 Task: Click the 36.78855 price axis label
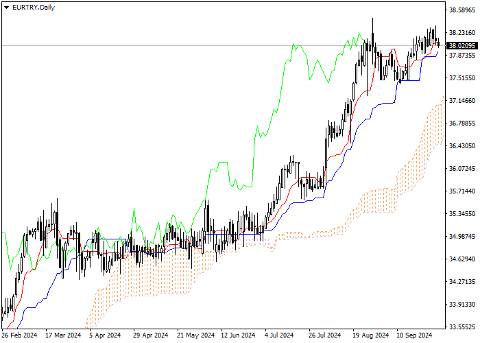462,123
